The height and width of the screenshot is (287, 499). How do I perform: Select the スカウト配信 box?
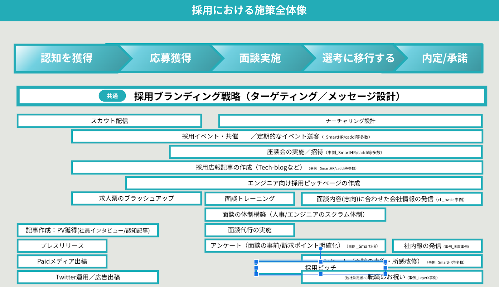point(109,121)
